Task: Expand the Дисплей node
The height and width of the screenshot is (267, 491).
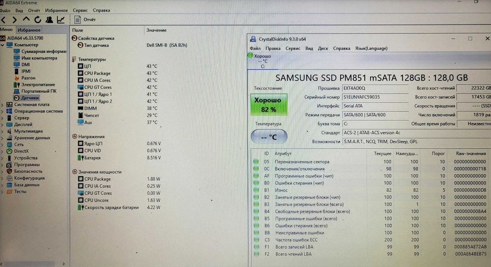Action: pyautogui.click(x=2, y=125)
